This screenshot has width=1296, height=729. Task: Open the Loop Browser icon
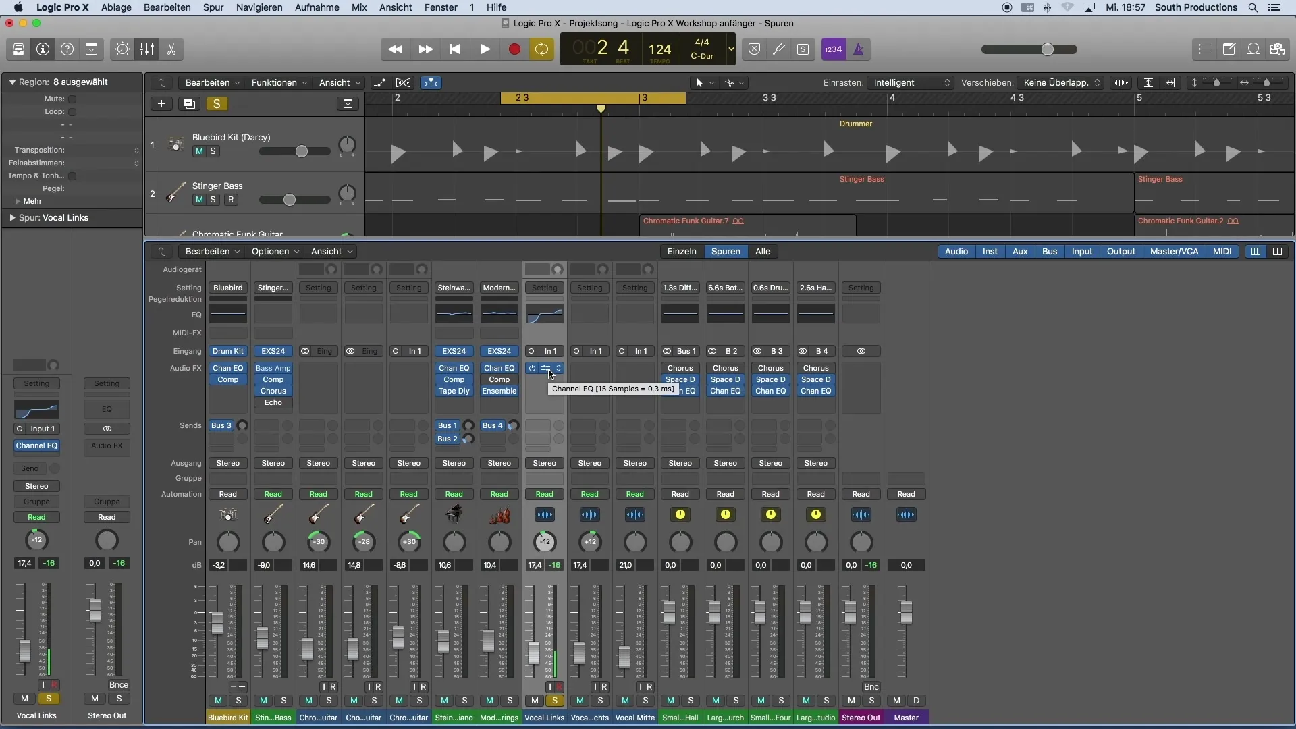tap(1253, 49)
